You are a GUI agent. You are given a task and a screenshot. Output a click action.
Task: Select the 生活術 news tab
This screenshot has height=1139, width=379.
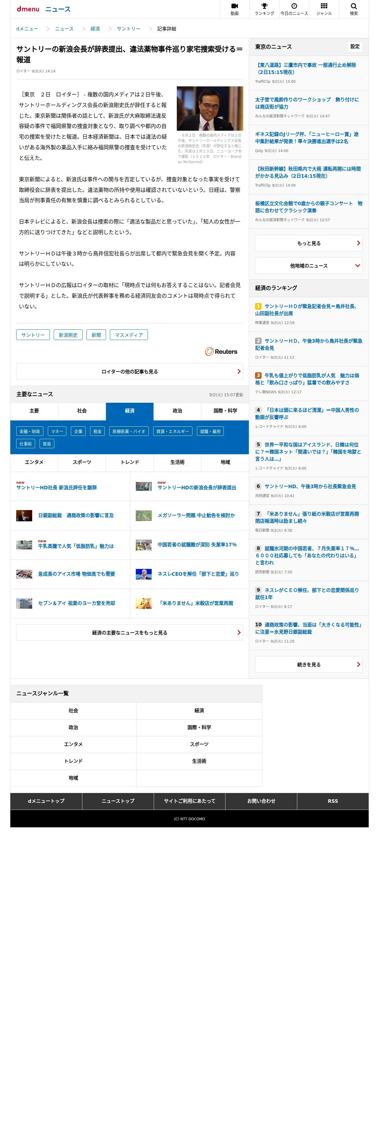pyautogui.click(x=177, y=462)
